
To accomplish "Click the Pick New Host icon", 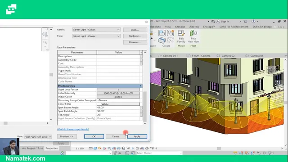I will click(193, 36).
